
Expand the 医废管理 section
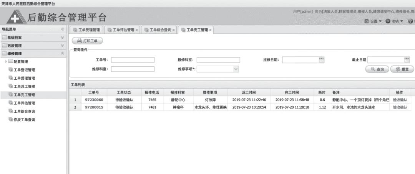click(63, 45)
